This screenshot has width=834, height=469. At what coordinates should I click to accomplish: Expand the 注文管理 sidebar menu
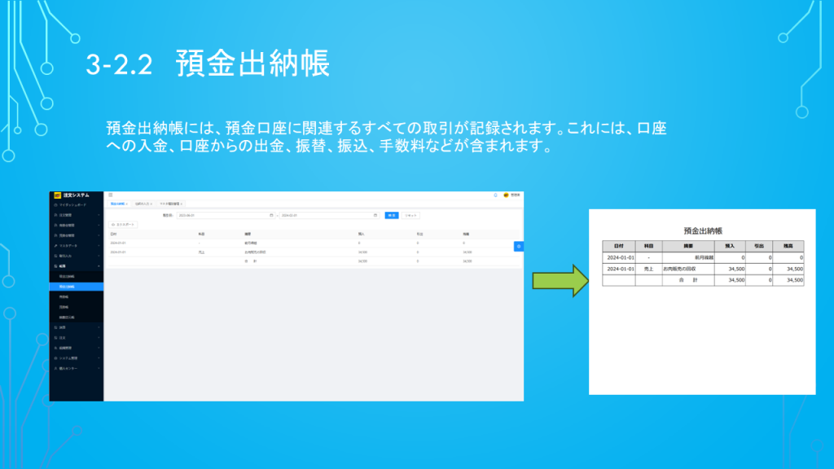[76, 215]
